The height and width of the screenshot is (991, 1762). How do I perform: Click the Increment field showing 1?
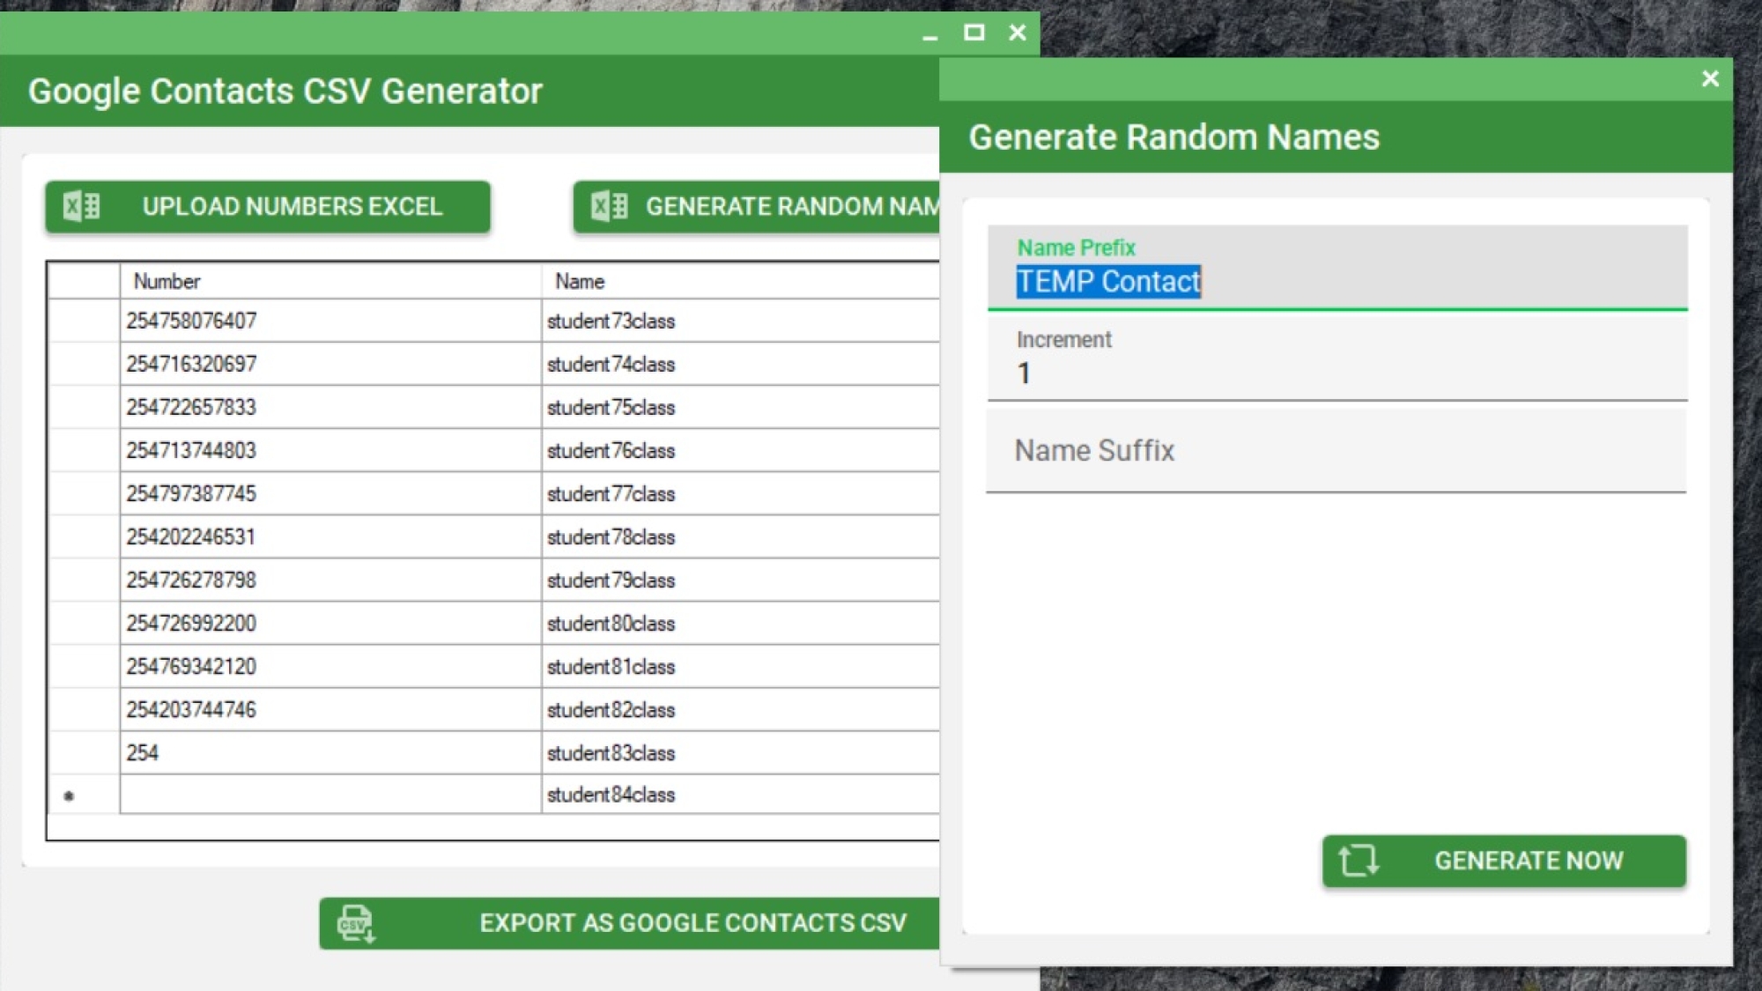(x=1337, y=359)
